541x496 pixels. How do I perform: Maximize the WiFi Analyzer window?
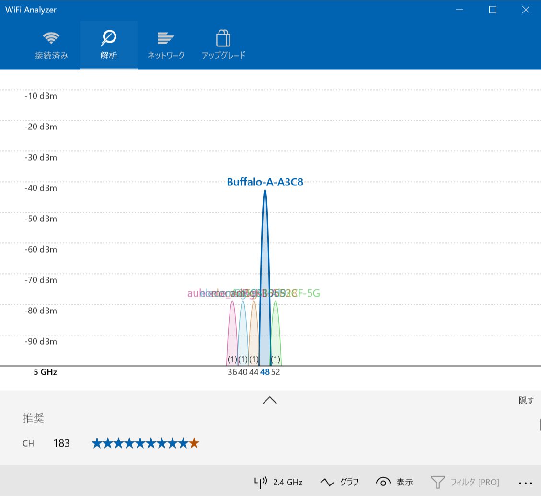coord(493,10)
